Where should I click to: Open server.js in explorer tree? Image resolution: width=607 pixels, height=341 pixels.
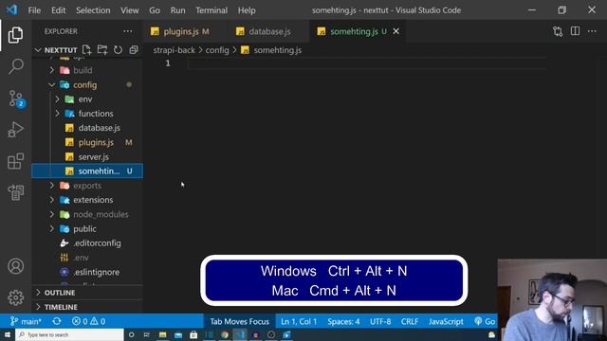(94, 157)
